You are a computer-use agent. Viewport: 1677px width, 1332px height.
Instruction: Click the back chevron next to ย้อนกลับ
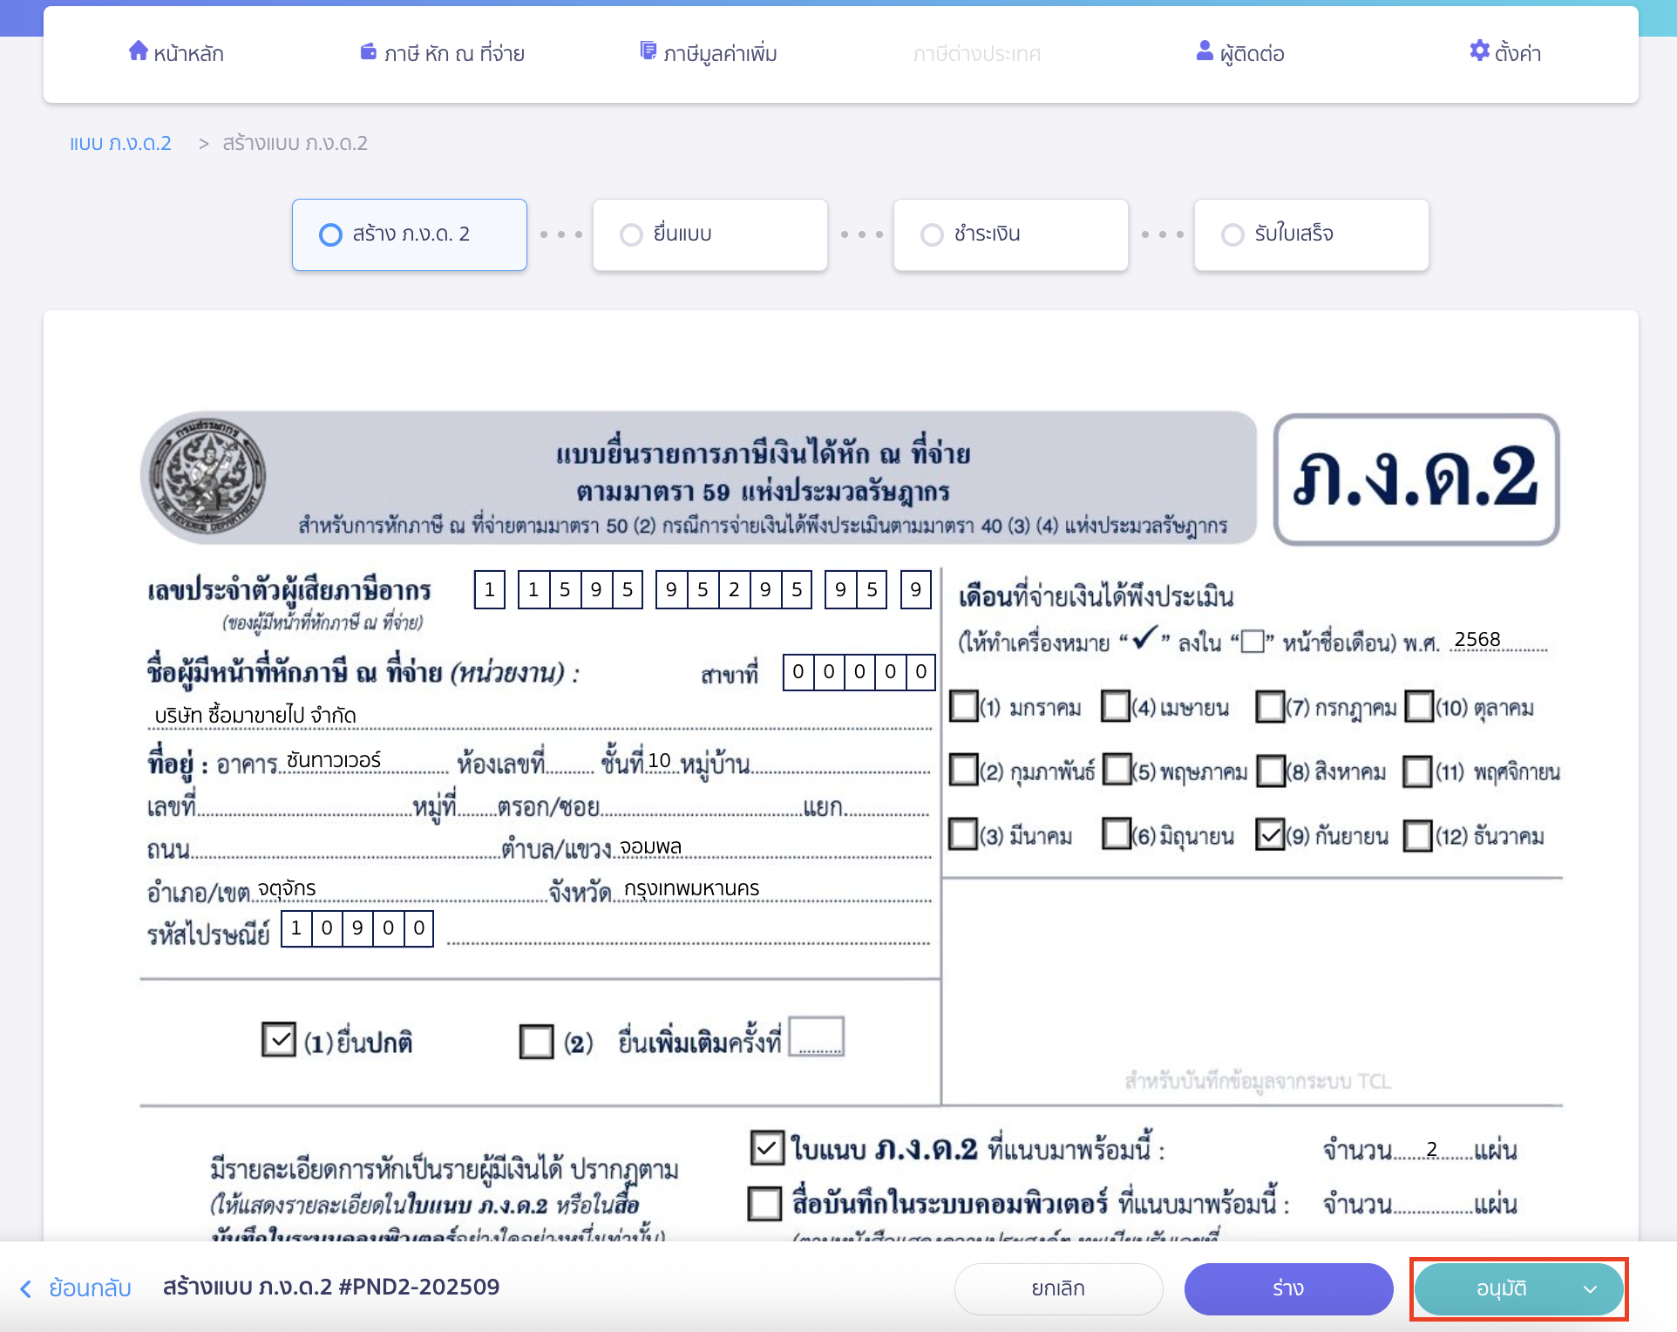[x=25, y=1288]
